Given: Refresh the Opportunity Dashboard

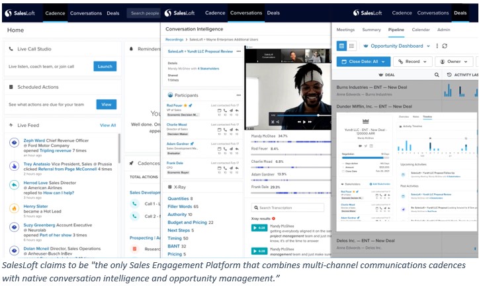Looking at the screenshot, I should 445,46.
